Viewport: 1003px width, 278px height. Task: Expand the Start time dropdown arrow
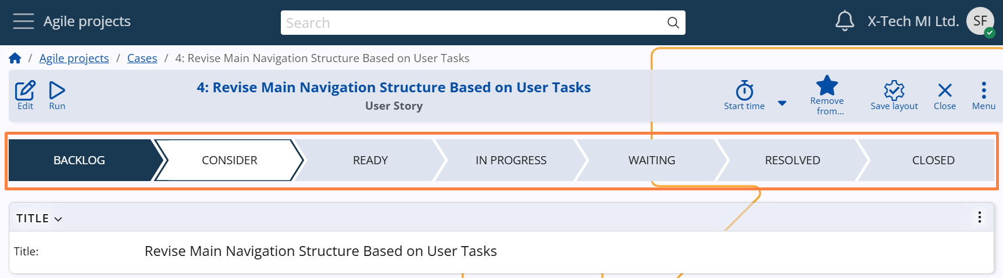(x=782, y=103)
